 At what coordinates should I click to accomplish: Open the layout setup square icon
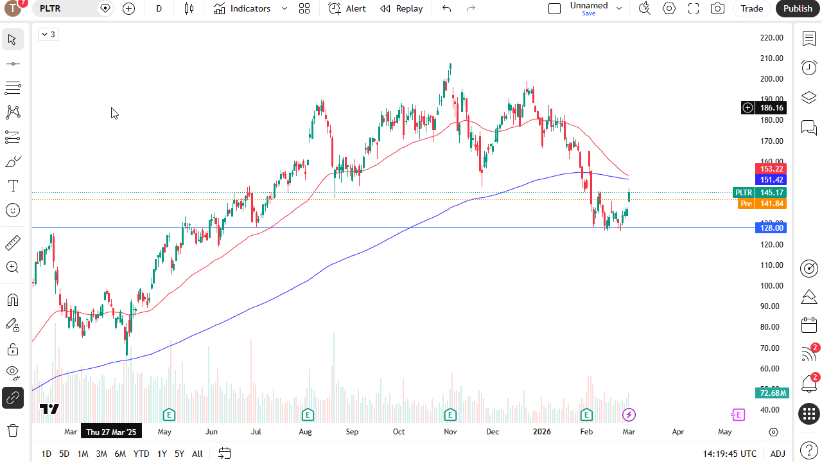pos(554,8)
